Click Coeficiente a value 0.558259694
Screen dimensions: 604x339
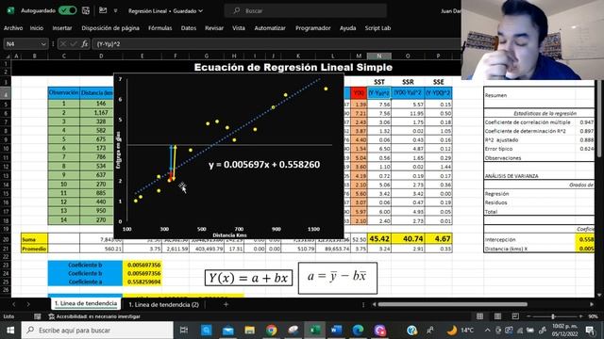click(143, 282)
